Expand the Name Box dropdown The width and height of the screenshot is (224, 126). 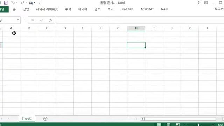(18, 20)
